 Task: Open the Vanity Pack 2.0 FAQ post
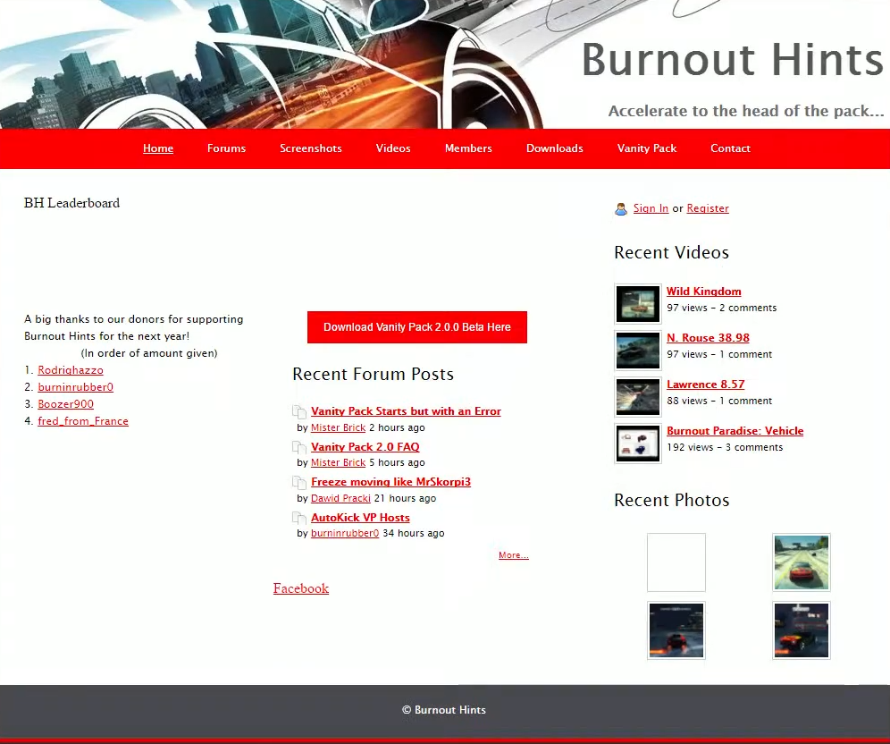365,447
